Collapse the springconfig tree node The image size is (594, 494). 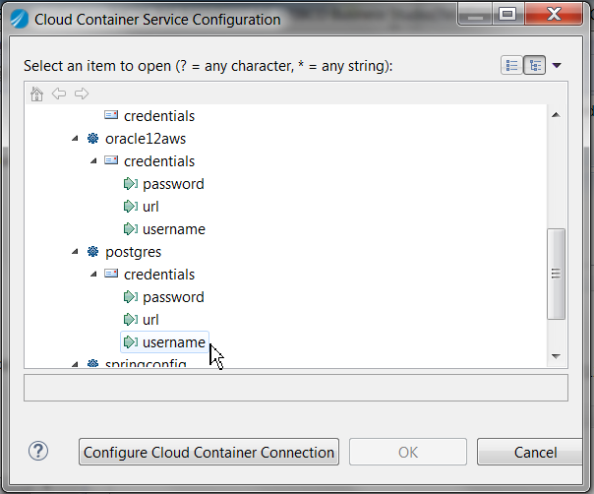[x=75, y=364]
